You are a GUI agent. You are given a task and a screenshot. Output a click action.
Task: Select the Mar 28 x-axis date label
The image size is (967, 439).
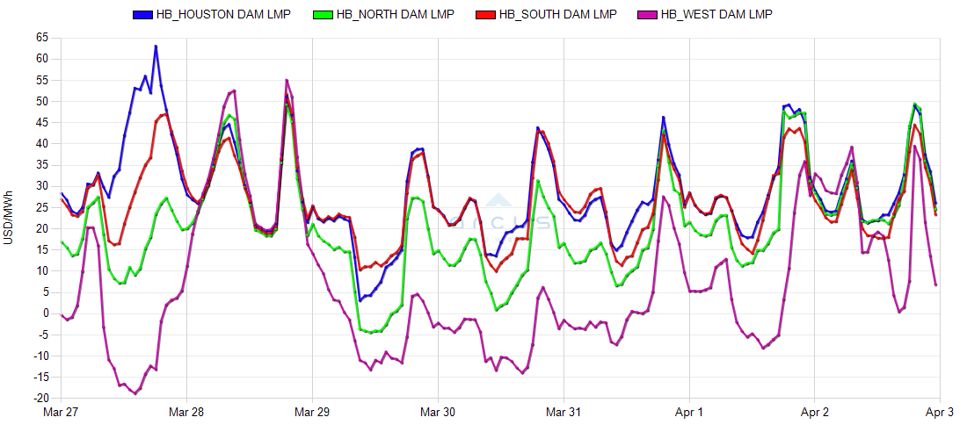click(x=185, y=412)
